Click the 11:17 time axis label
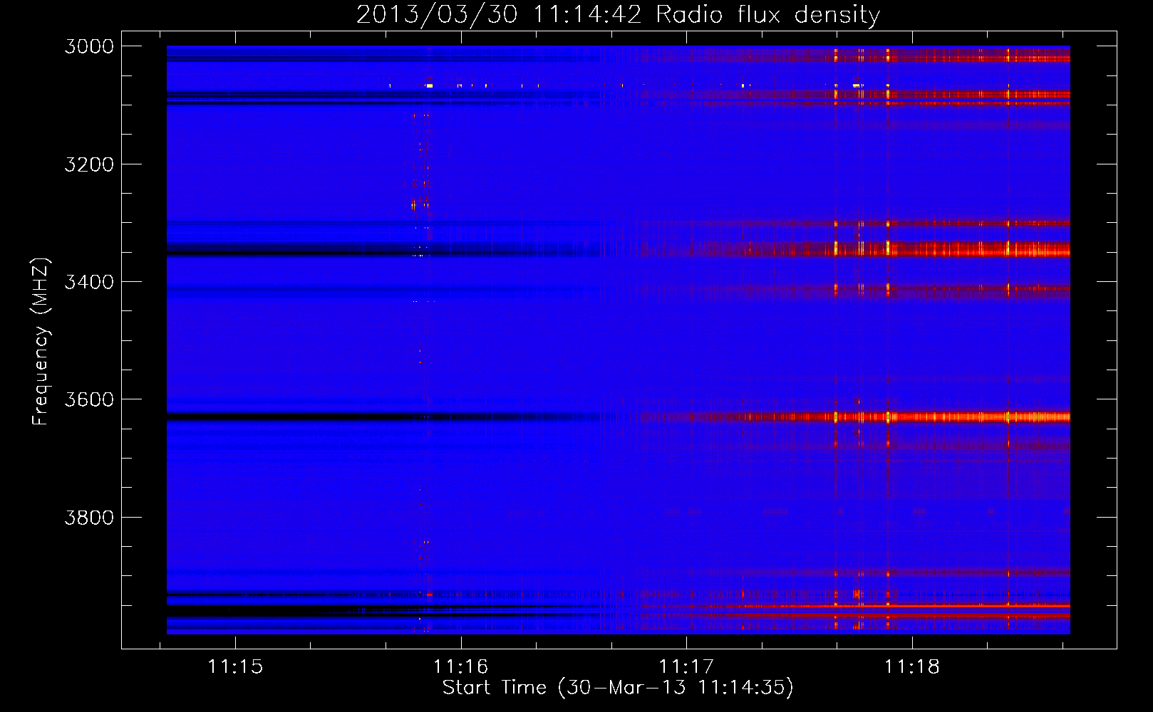Image resolution: width=1153 pixels, height=712 pixels. pos(686,667)
